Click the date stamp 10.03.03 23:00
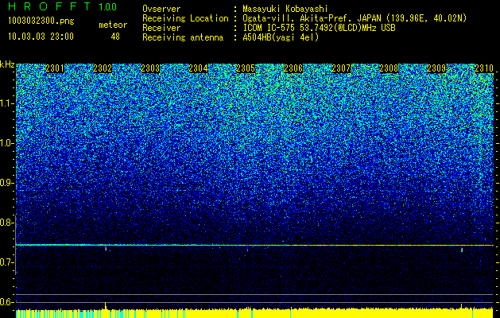 (41, 37)
